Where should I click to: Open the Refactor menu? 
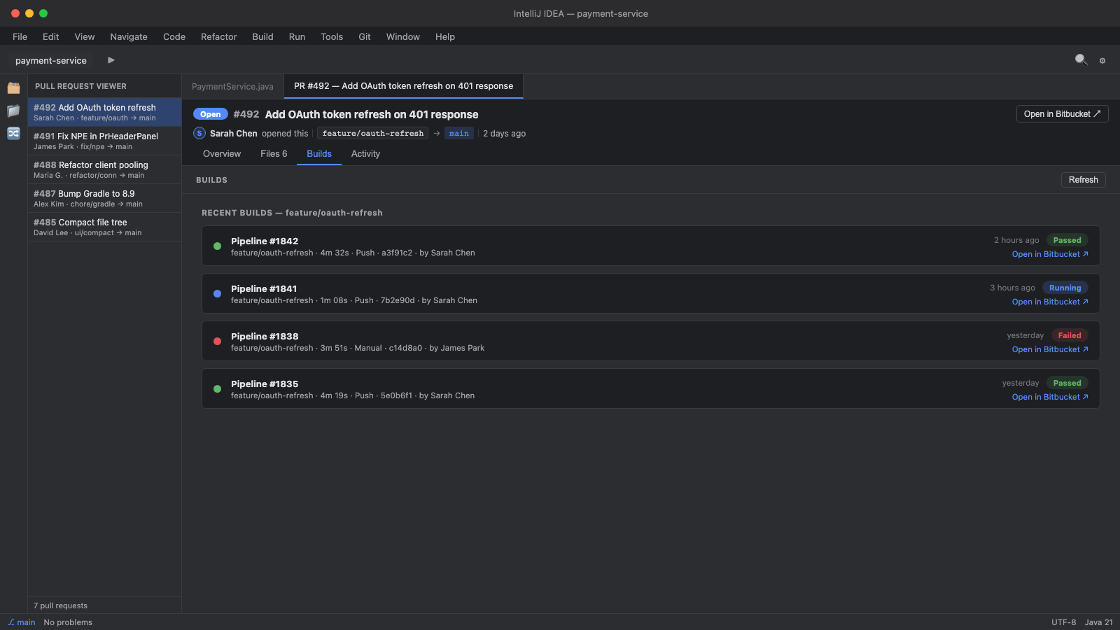click(x=219, y=36)
